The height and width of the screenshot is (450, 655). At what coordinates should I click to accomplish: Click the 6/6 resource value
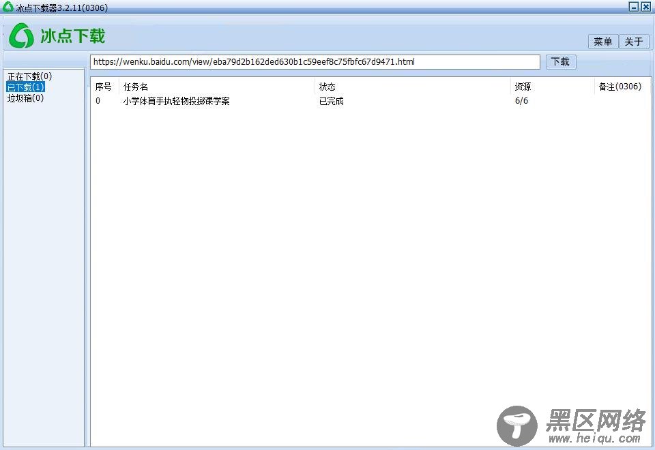(521, 101)
